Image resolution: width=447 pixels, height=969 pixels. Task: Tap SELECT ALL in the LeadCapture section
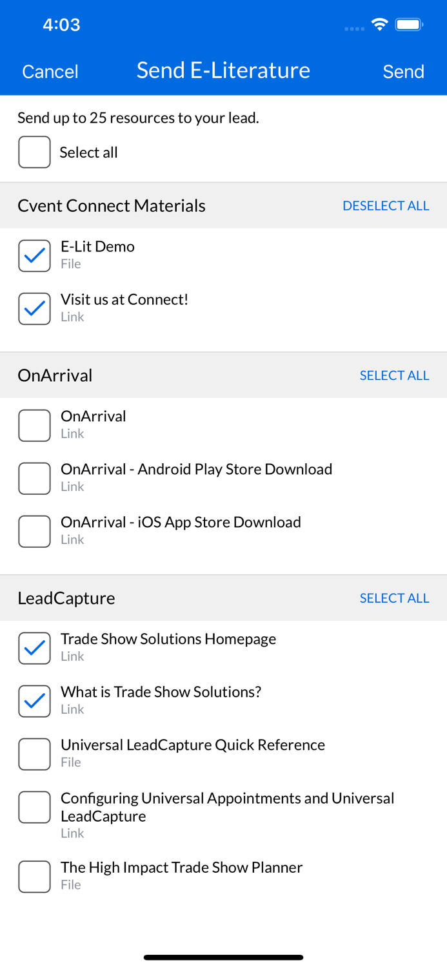(394, 598)
